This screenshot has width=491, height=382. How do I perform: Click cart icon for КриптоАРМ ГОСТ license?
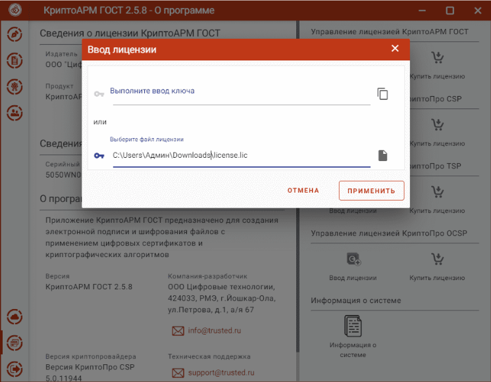point(437,58)
